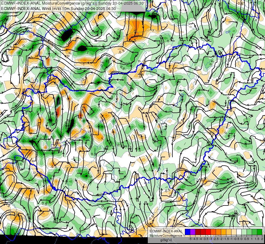Viewport: 265px width, 244px height.
Task: Click the darkest red legend swatch
Action: [x=198, y=232]
